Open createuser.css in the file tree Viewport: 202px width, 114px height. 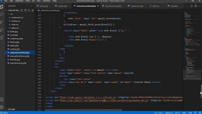pos(17,18)
